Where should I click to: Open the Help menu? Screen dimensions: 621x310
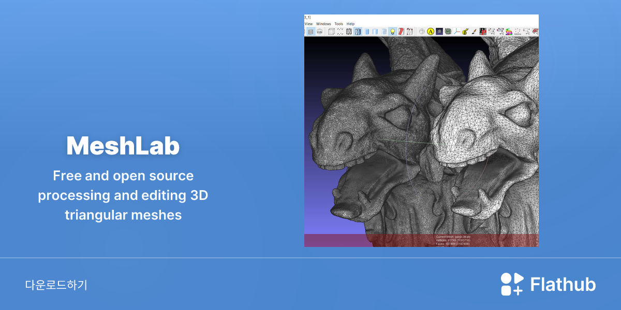(x=351, y=24)
